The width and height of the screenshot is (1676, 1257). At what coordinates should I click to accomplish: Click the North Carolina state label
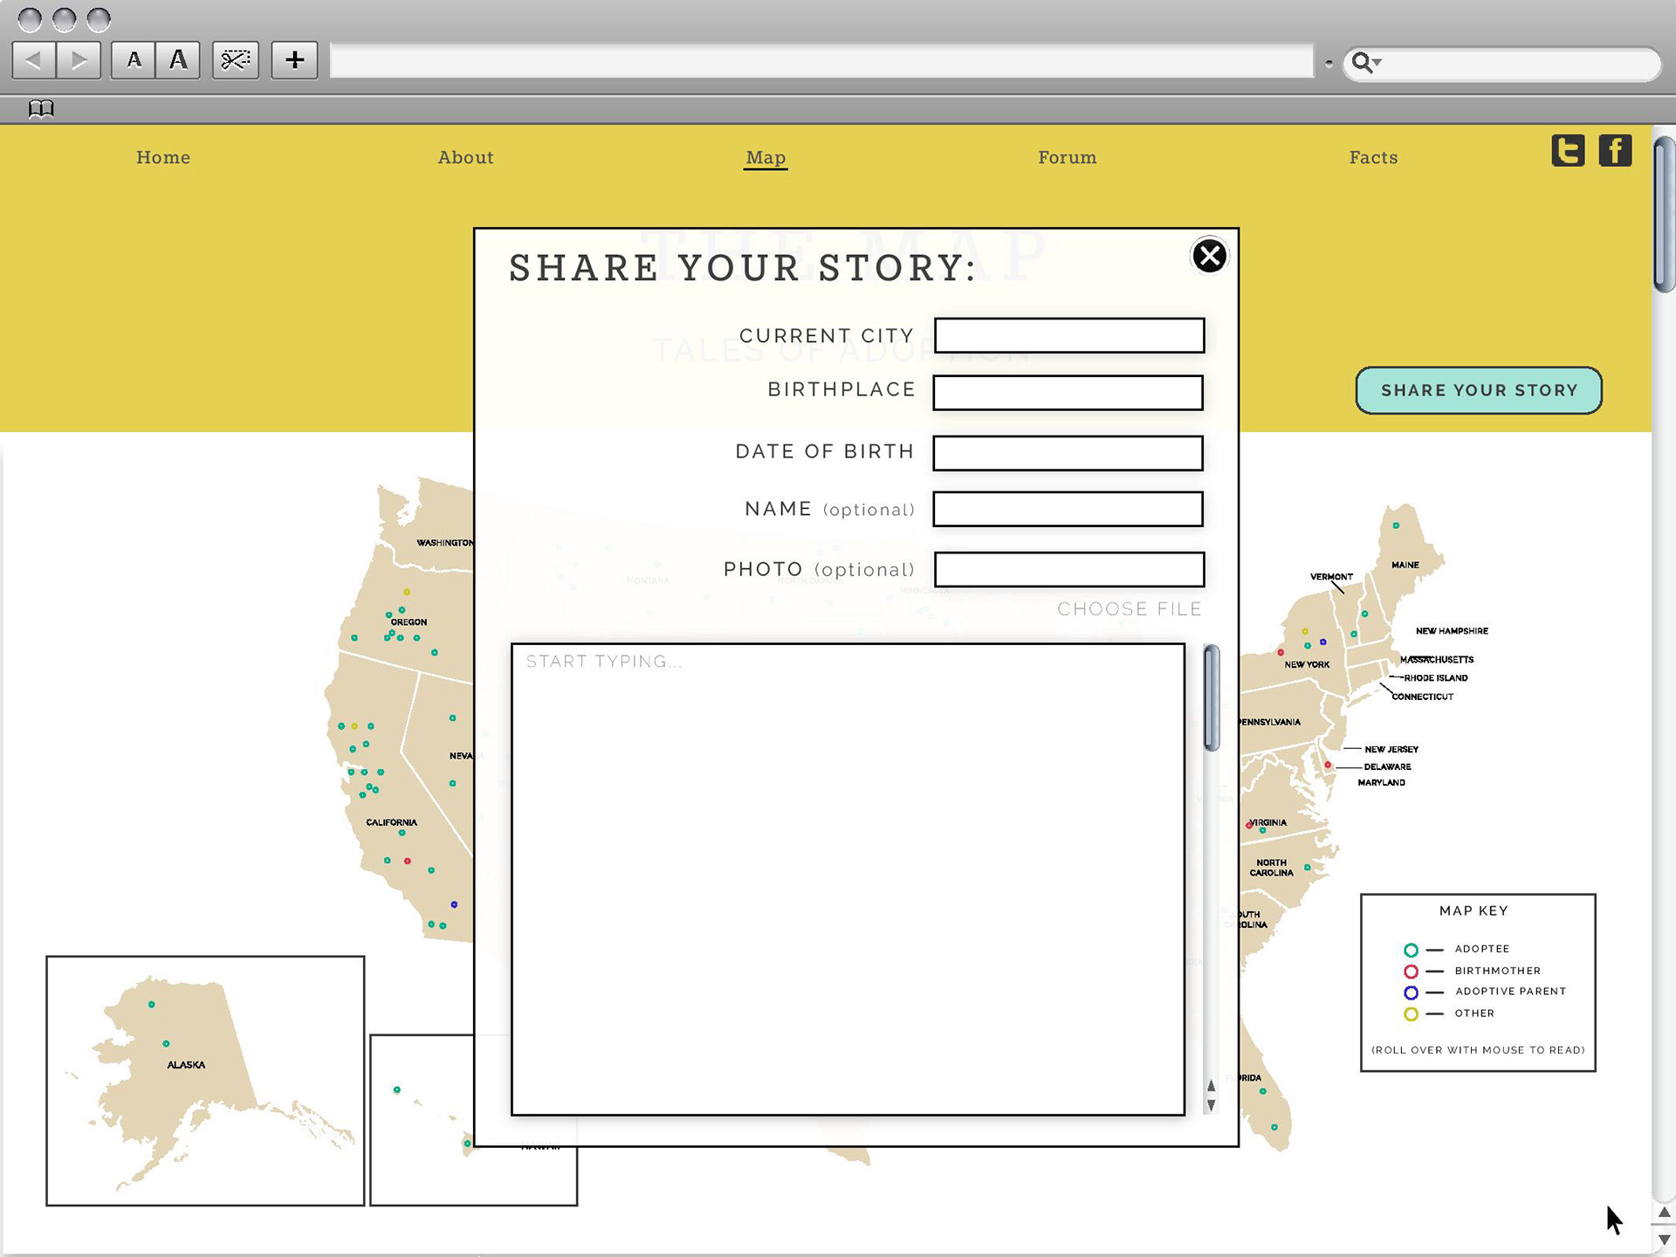coord(1271,868)
